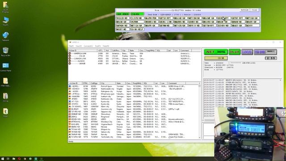Click the yellow CQ-UK connected room label

tap(216, 58)
